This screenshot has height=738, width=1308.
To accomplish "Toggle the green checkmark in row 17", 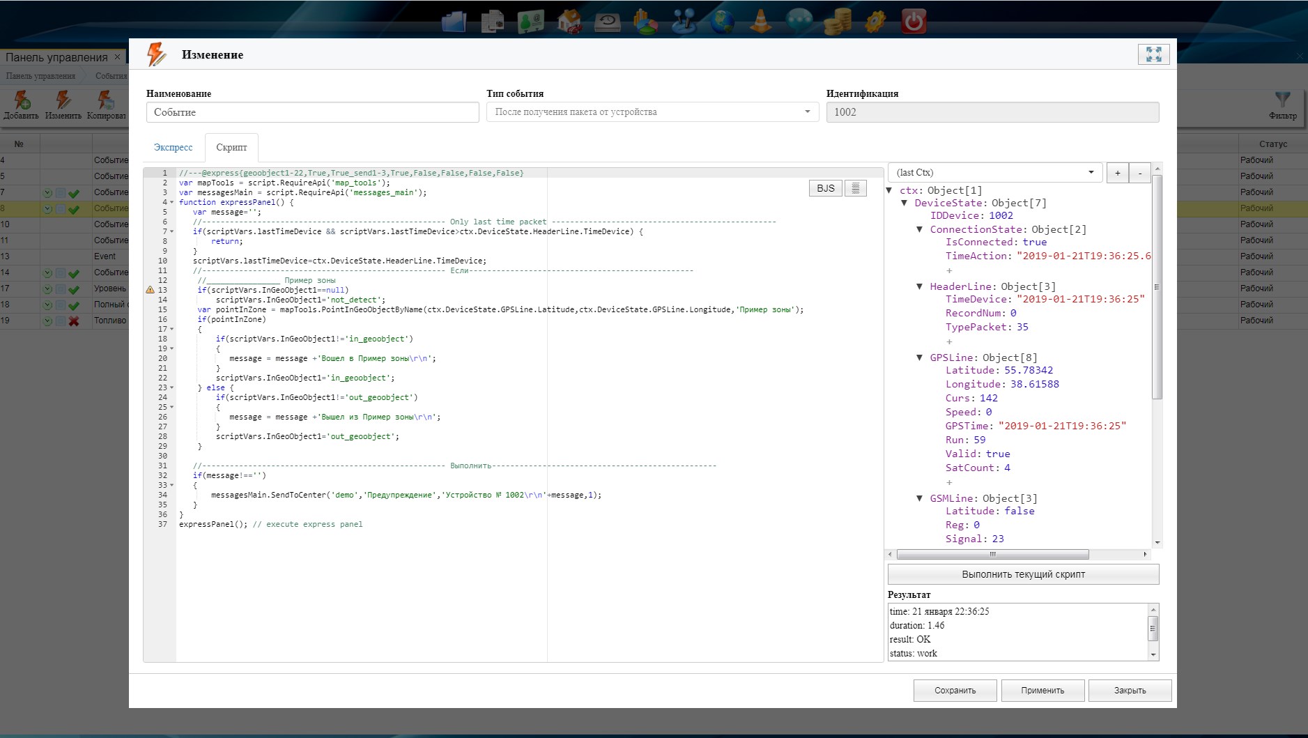I will tap(74, 289).
